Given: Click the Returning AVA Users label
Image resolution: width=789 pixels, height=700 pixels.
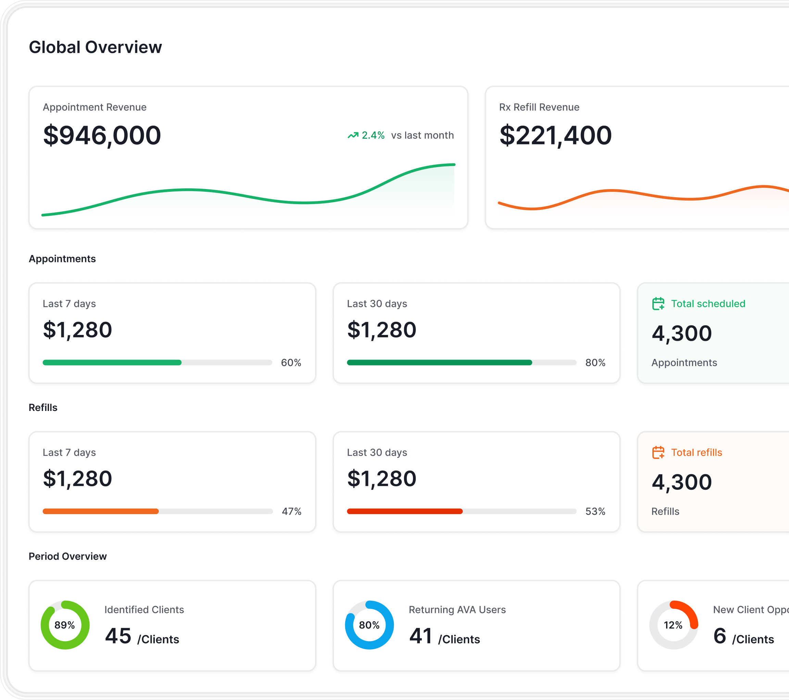Looking at the screenshot, I should [x=457, y=609].
